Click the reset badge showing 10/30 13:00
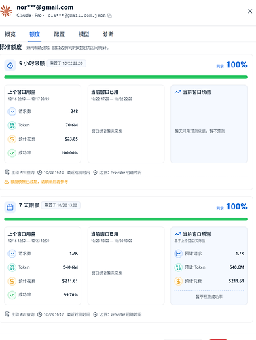256x340 pixels. click(61, 205)
